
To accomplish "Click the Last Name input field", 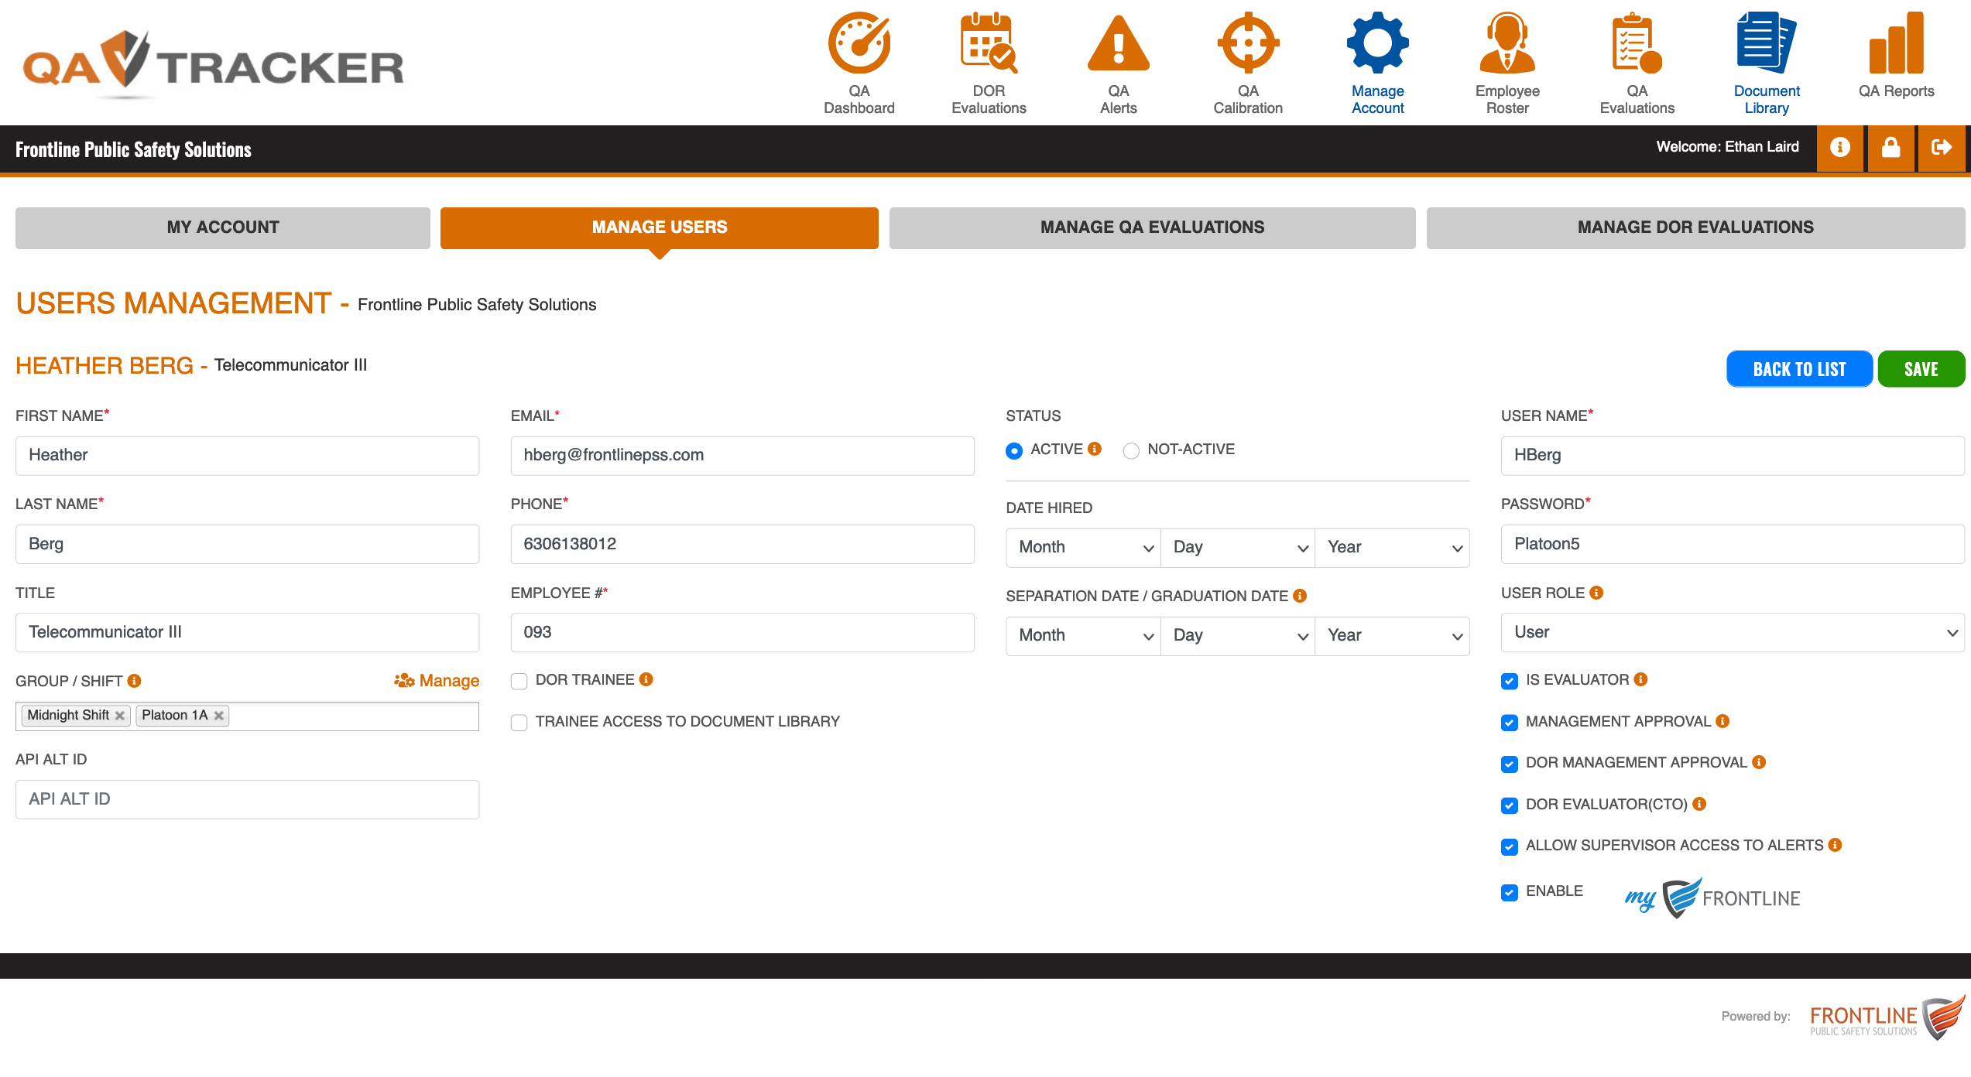I will pos(247,544).
